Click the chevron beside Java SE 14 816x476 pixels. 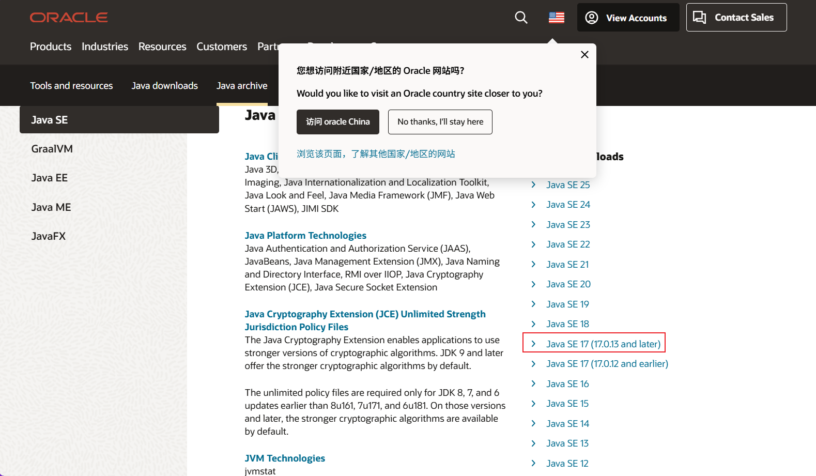(x=533, y=423)
